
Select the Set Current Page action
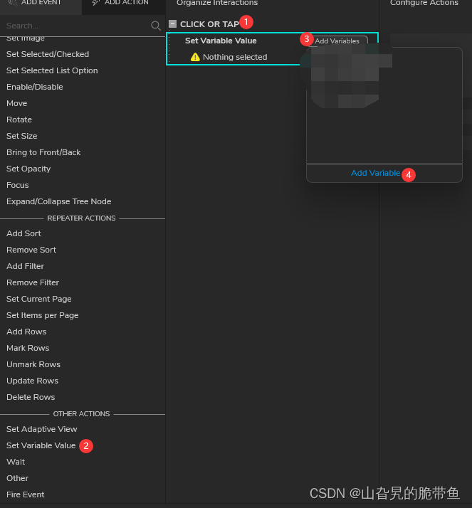coord(39,299)
